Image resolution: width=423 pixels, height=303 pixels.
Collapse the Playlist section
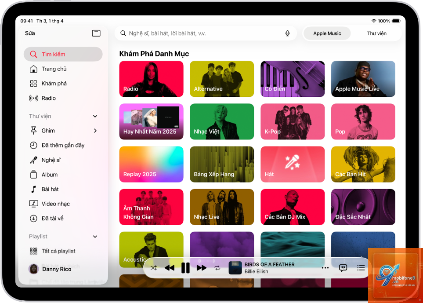pyautogui.click(x=95, y=237)
